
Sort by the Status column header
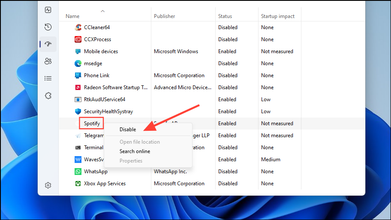225,16
